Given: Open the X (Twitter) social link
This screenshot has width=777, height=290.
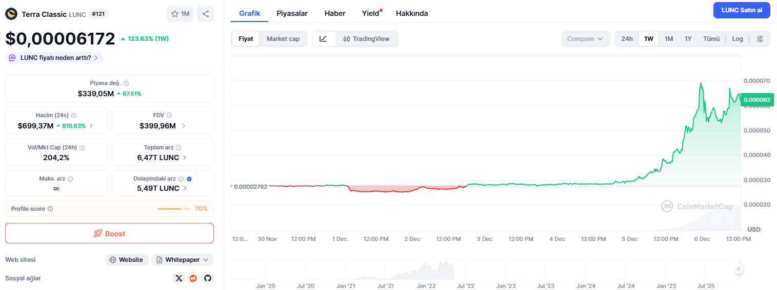Looking at the screenshot, I should 178,278.
